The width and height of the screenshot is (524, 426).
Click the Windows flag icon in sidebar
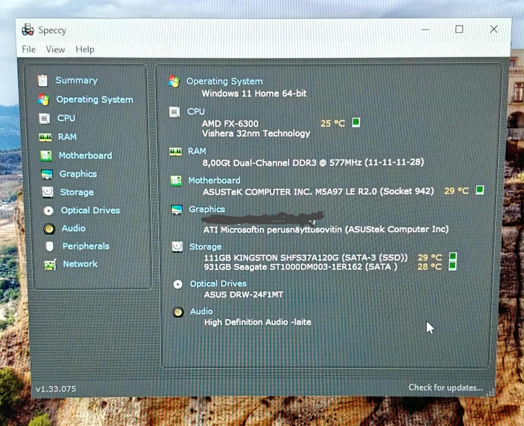tap(44, 99)
